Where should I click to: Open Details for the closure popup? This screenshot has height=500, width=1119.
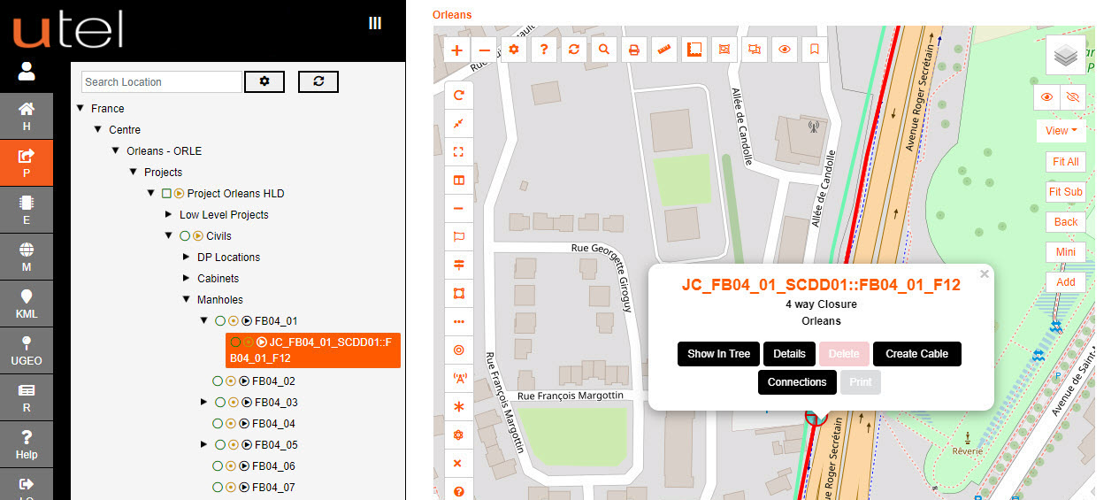(x=789, y=354)
